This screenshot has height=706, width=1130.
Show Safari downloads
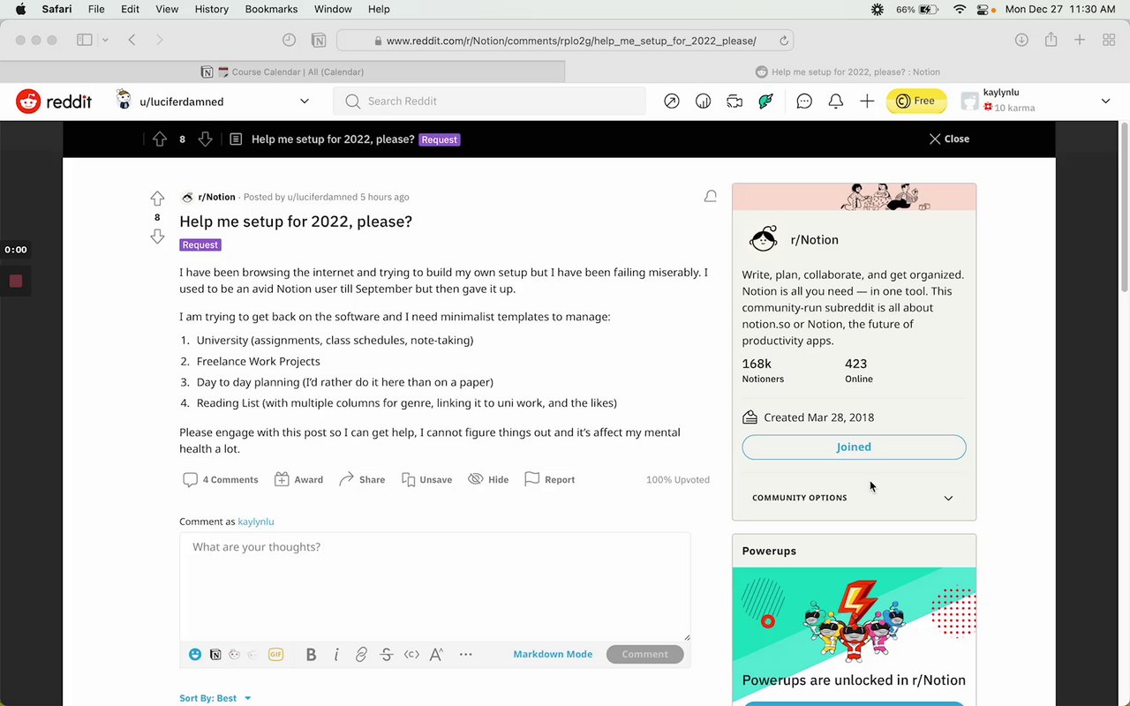point(1021,40)
